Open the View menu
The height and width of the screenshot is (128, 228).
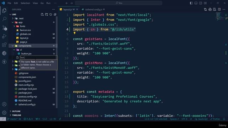coord(35,3)
